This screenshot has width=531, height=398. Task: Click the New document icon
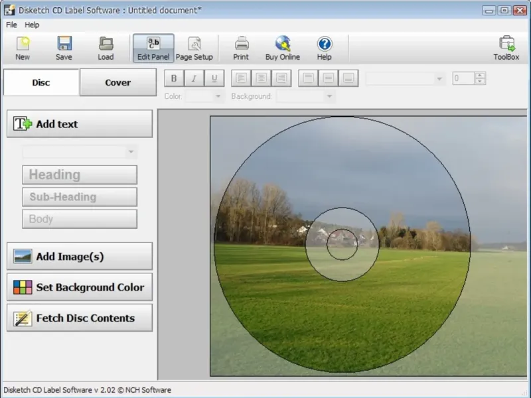(23, 48)
